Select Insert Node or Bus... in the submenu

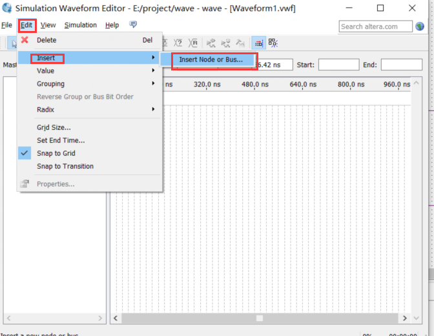(211, 59)
